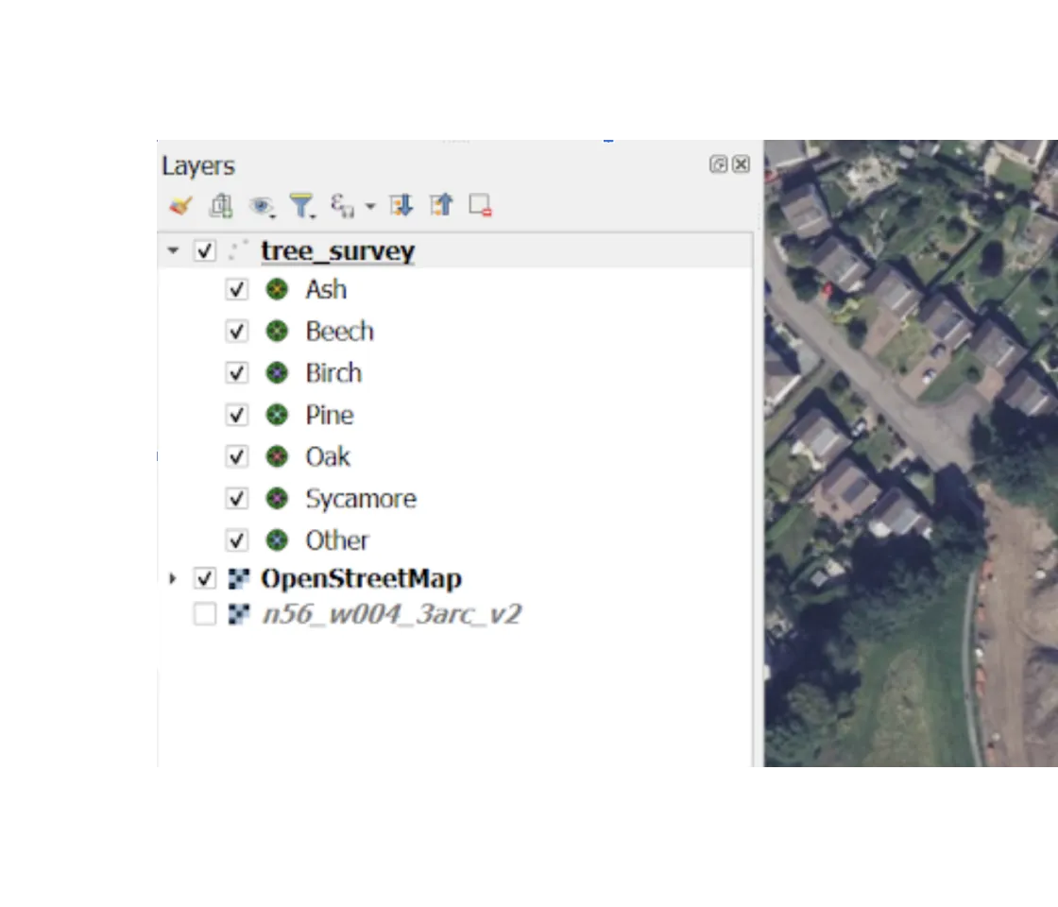The image size is (1058, 907).
Task: Click the Layers panel title bar
Action: coord(198,165)
